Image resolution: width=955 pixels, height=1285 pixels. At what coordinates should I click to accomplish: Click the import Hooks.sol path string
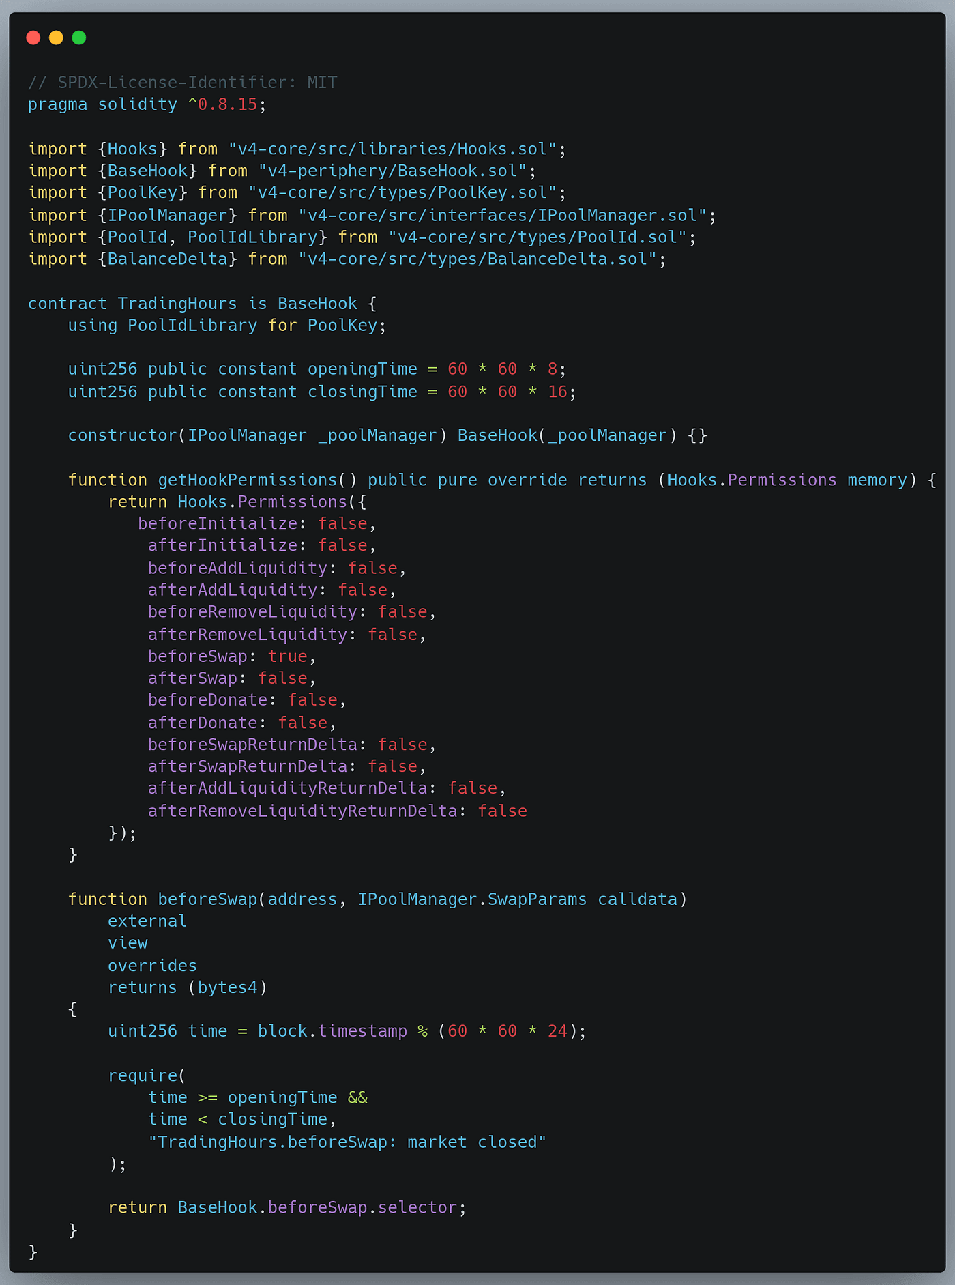coord(392,149)
